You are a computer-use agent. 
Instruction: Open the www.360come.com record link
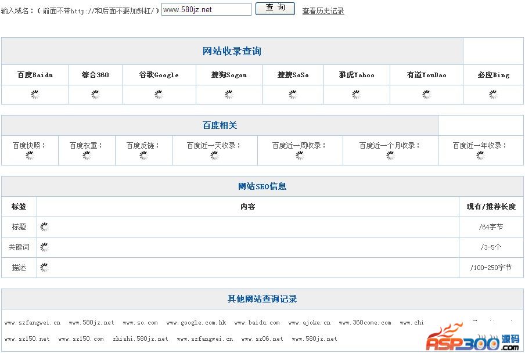pyautogui.click(x=365, y=323)
